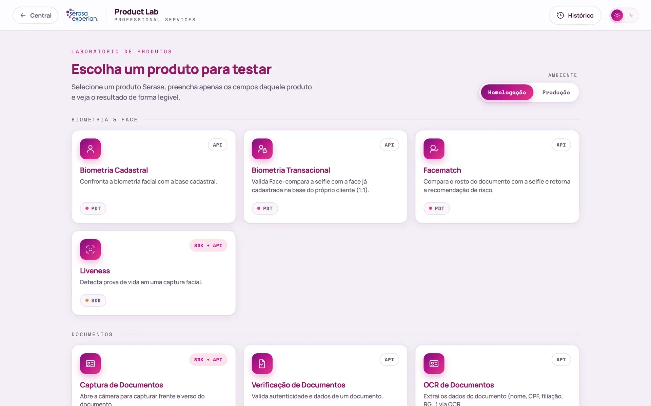
Task: Click the Liveness face-scan icon
Action: 90,249
